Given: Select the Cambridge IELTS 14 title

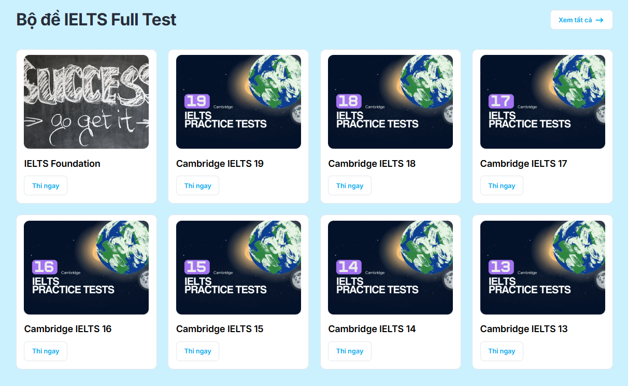Looking at the screenshot, I should click(372, 329).
